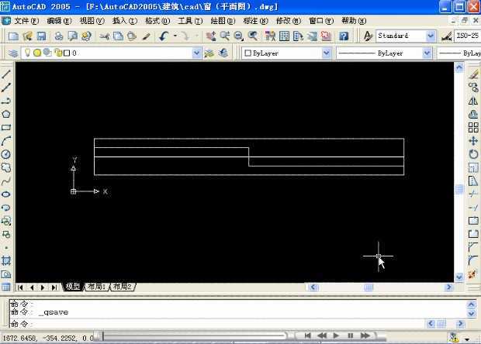Open the 视图 menu

coord(92,21)
